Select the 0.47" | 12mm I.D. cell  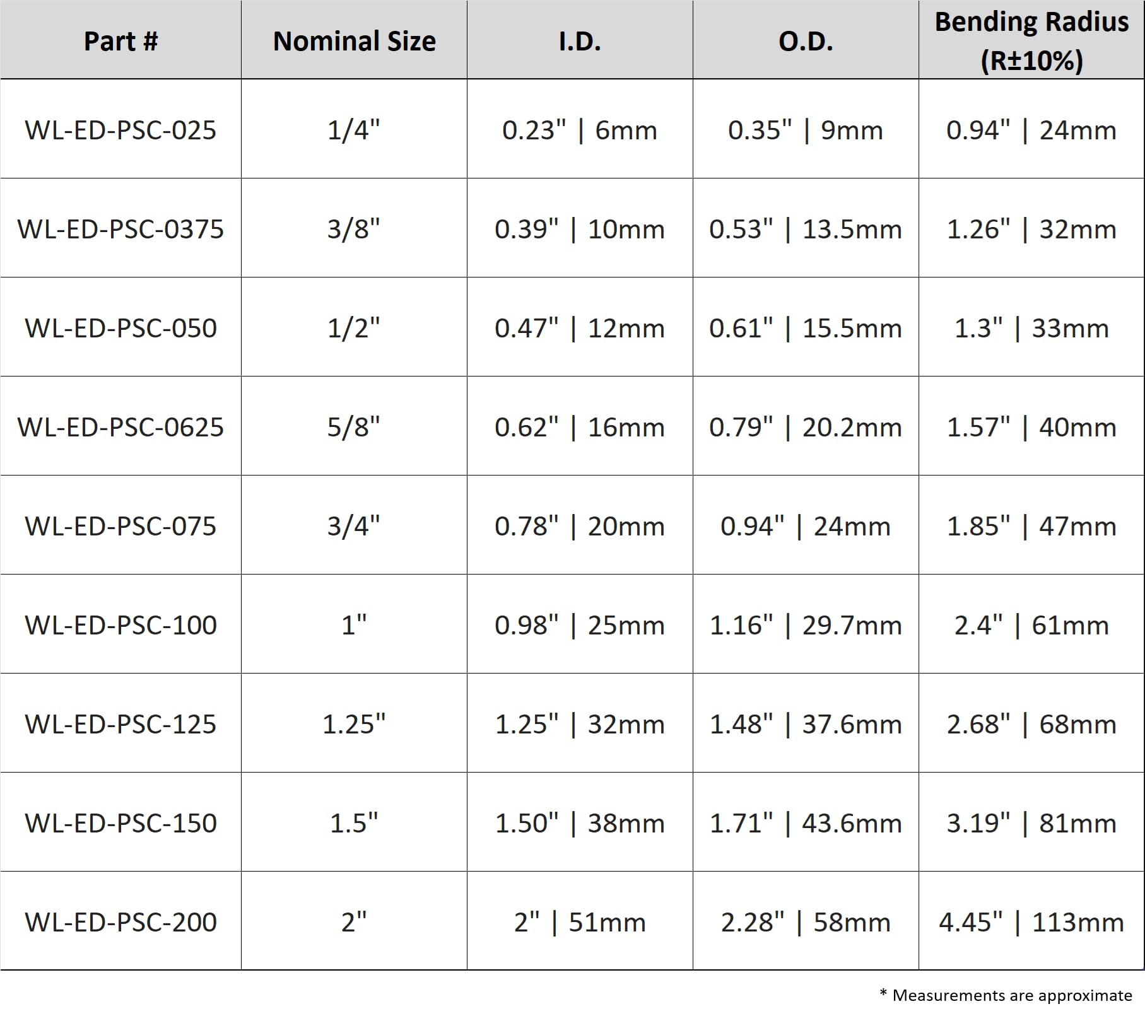[580, 328]
